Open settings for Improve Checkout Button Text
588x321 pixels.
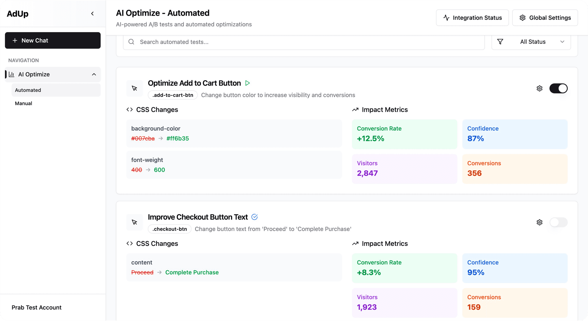click(539, 222)
